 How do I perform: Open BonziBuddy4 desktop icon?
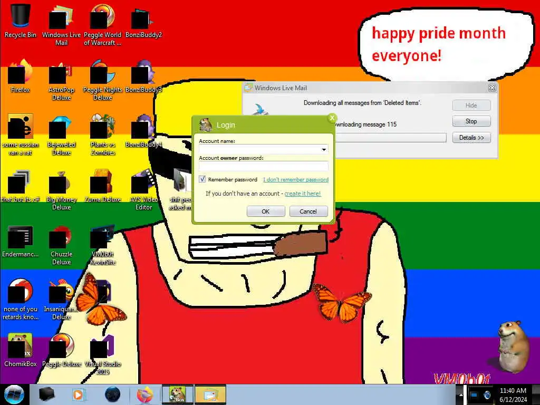click(x=143, y=131)
